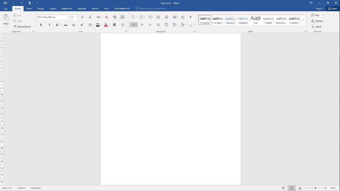Expand the Styles gallery
Screen dimensions: 340x191
point(303,20)
